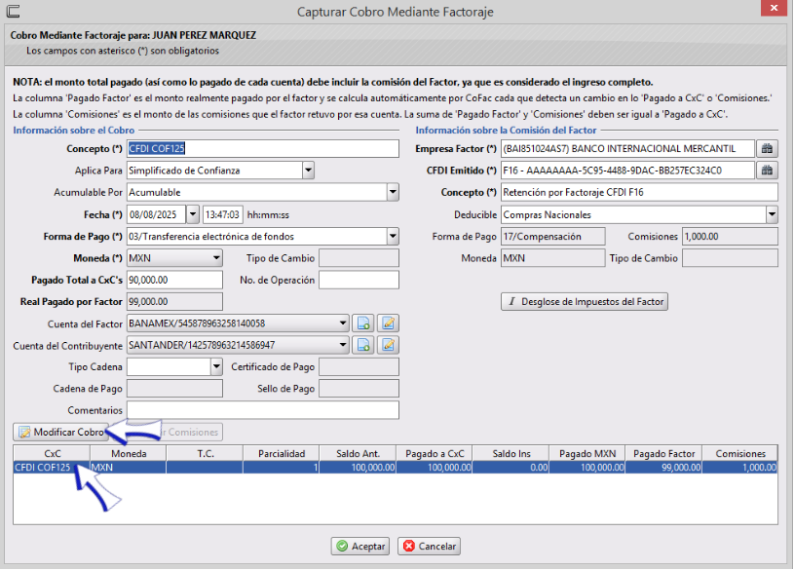Click Comisiones column header
Viewport: 794px width, 570px height.
click(739, 454)
